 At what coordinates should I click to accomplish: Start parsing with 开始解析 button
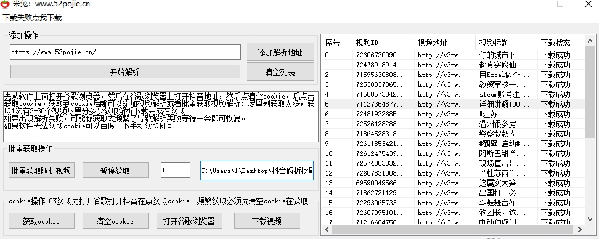pyautogui.click(x=125, y=72)
